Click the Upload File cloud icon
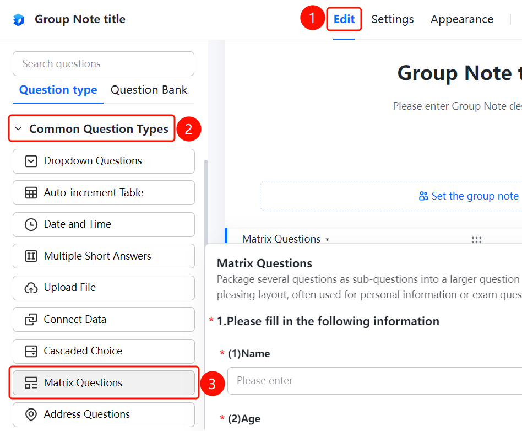 (x=31, y=288)
